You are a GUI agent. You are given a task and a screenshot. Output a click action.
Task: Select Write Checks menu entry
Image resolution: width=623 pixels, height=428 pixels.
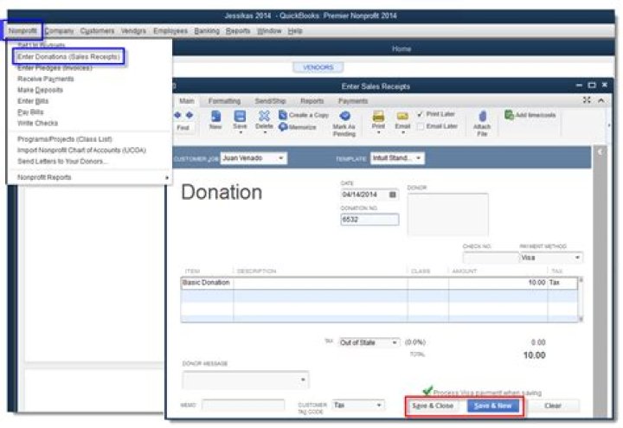(37, 123)
